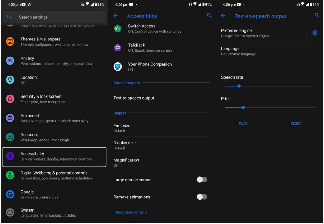This screenshot has height=224, width=324.
Task: Open Preferred engine settings gear
Action: pyautogui.click(x=315, y=33)
